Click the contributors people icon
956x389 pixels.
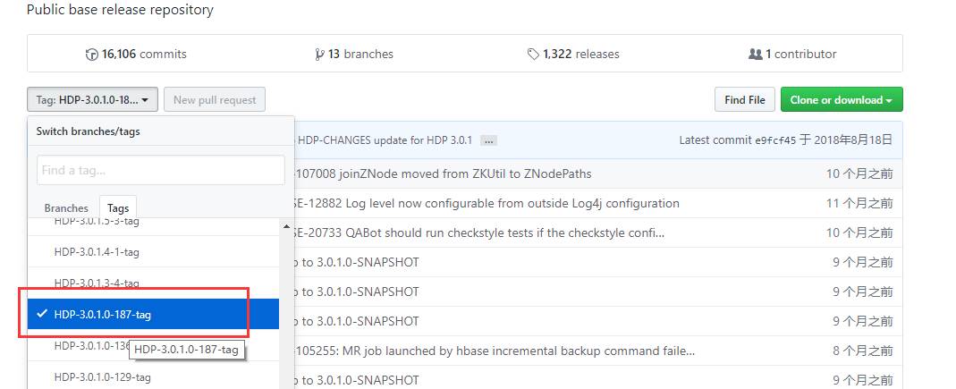point(755,55)
